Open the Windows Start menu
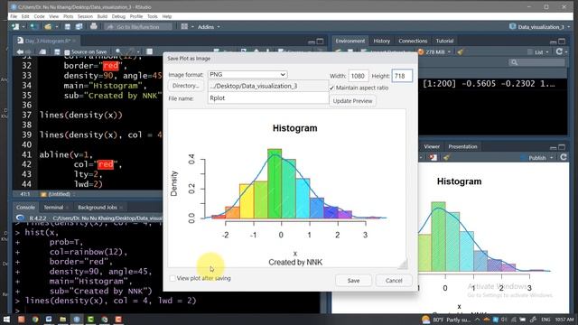578x325 pixels. click(6, 319)
